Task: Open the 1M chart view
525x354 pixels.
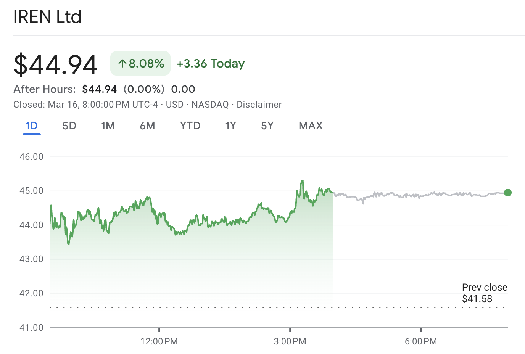Action: [108, 126]
